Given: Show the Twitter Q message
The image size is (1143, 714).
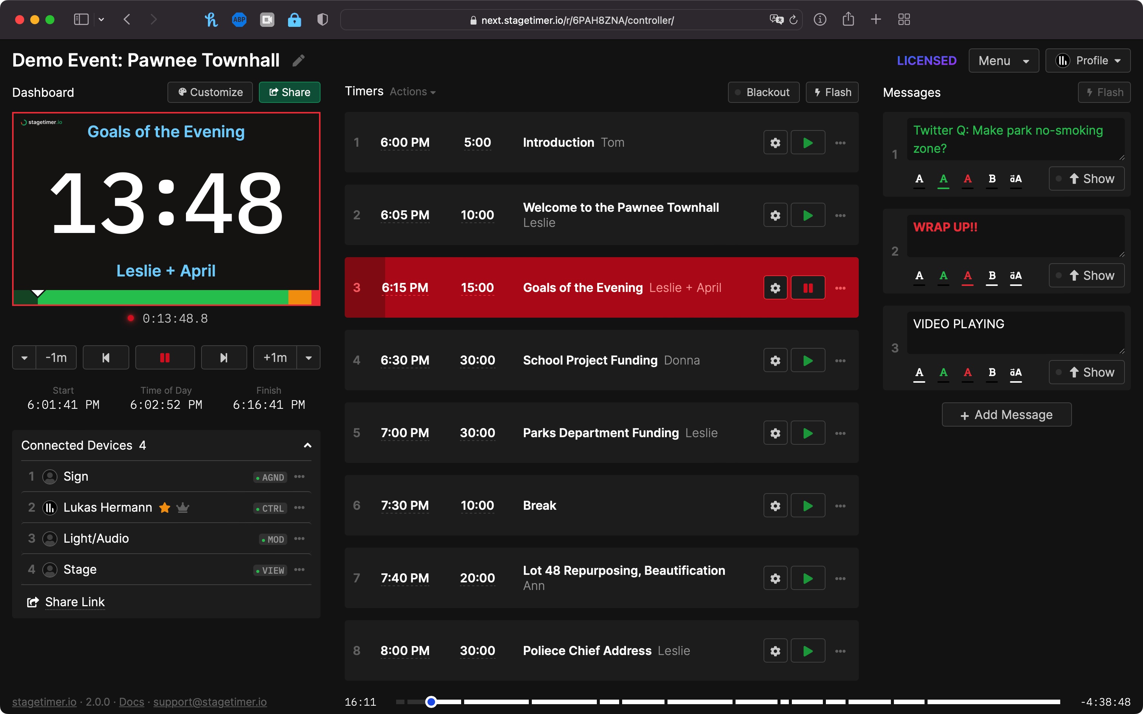Looking at the screenshot, I should coord(1086,178).
